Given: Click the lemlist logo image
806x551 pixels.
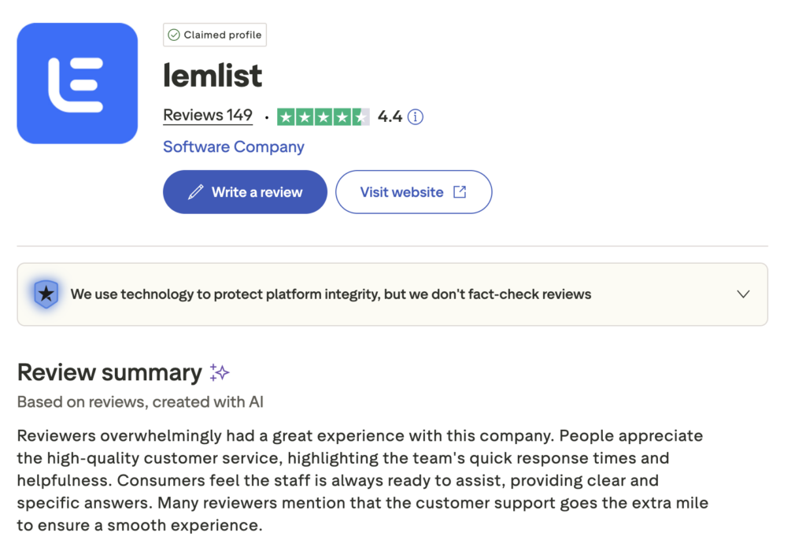Looking at the screenshot, I should pos(77,83).
